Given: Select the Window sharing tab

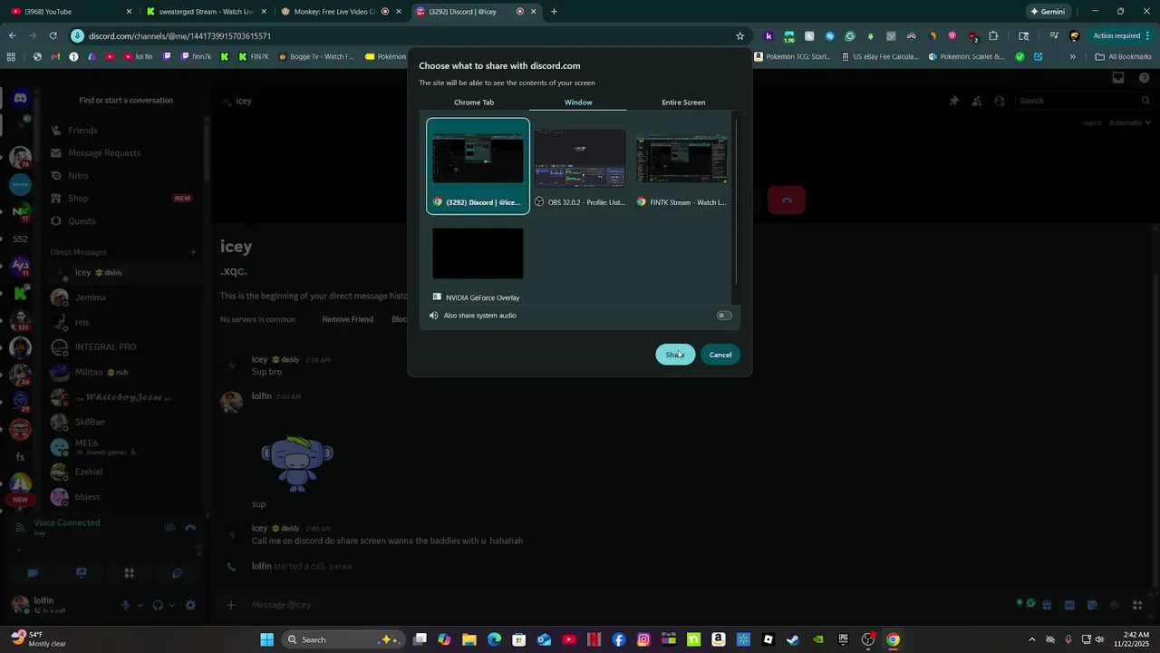Looking at the screenshot, I should point(578,102).
